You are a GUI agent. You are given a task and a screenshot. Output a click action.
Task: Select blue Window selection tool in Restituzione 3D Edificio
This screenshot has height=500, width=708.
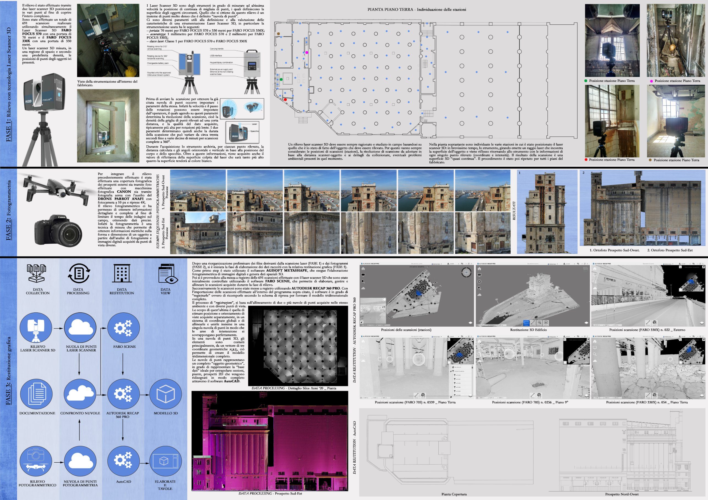point(526,323)
